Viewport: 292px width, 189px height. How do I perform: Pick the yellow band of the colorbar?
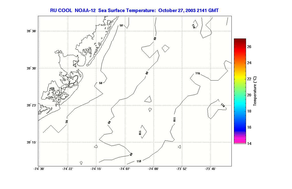tap(240, 77)
